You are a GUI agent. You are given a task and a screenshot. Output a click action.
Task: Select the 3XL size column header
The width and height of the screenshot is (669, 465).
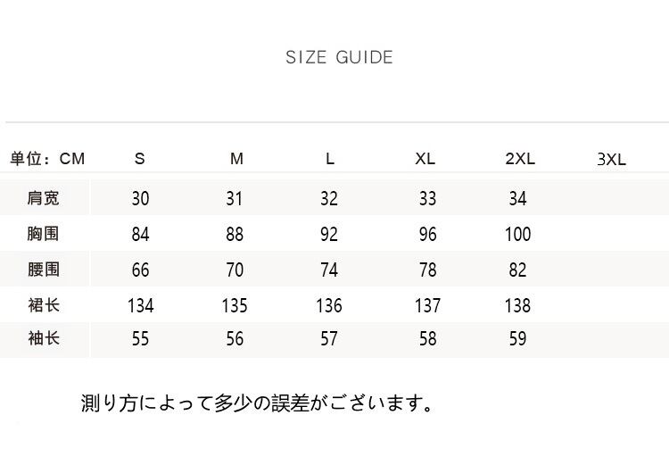point(612,160)
